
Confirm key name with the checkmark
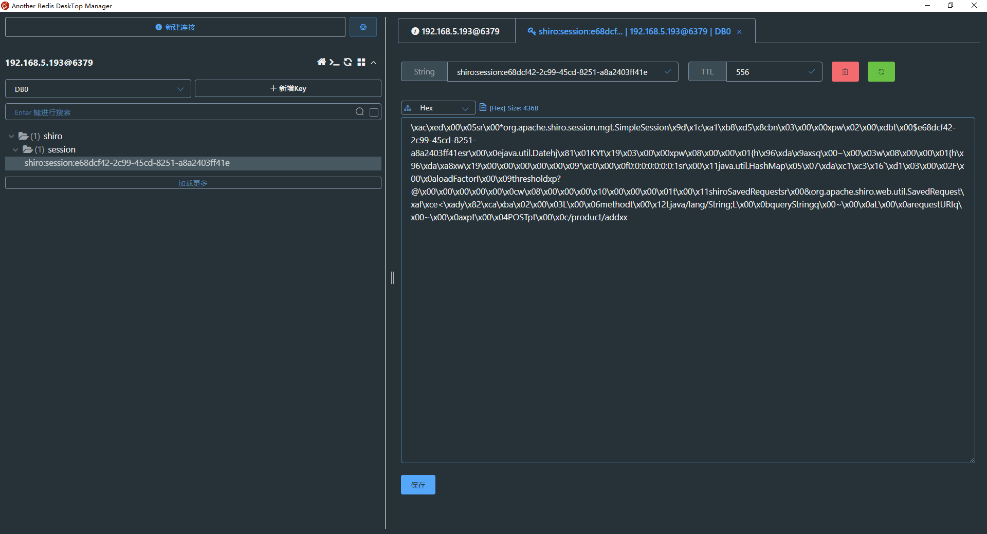point(668,71)
